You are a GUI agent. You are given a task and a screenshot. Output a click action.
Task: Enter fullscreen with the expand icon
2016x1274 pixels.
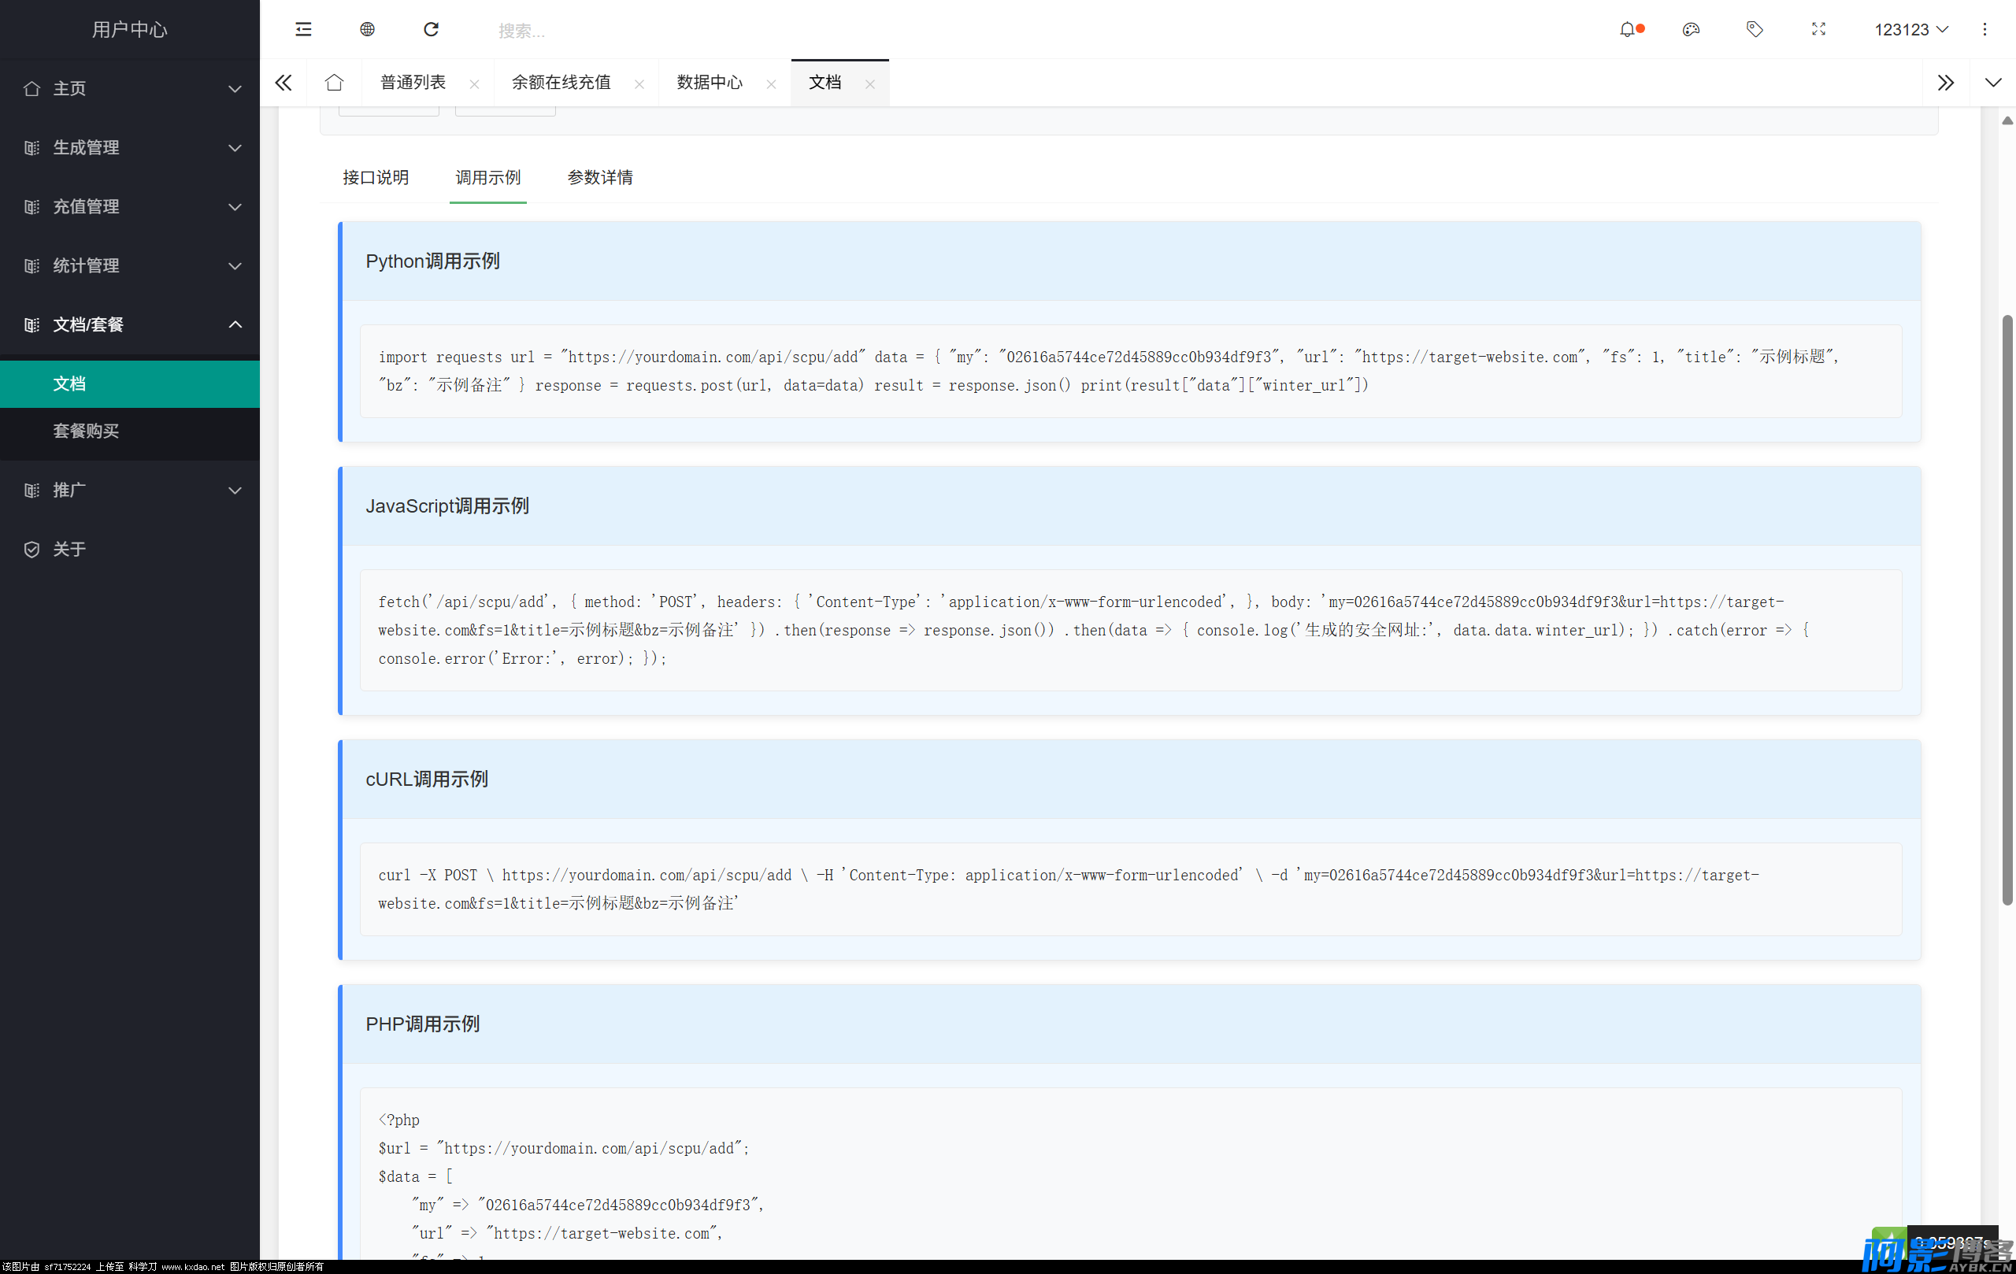click(1818, 29)
